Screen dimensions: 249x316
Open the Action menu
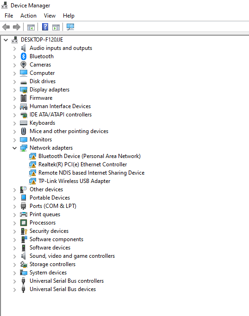28,16
